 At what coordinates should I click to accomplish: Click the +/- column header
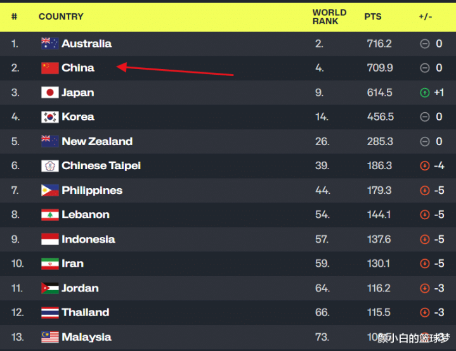(x=425, y=16)
